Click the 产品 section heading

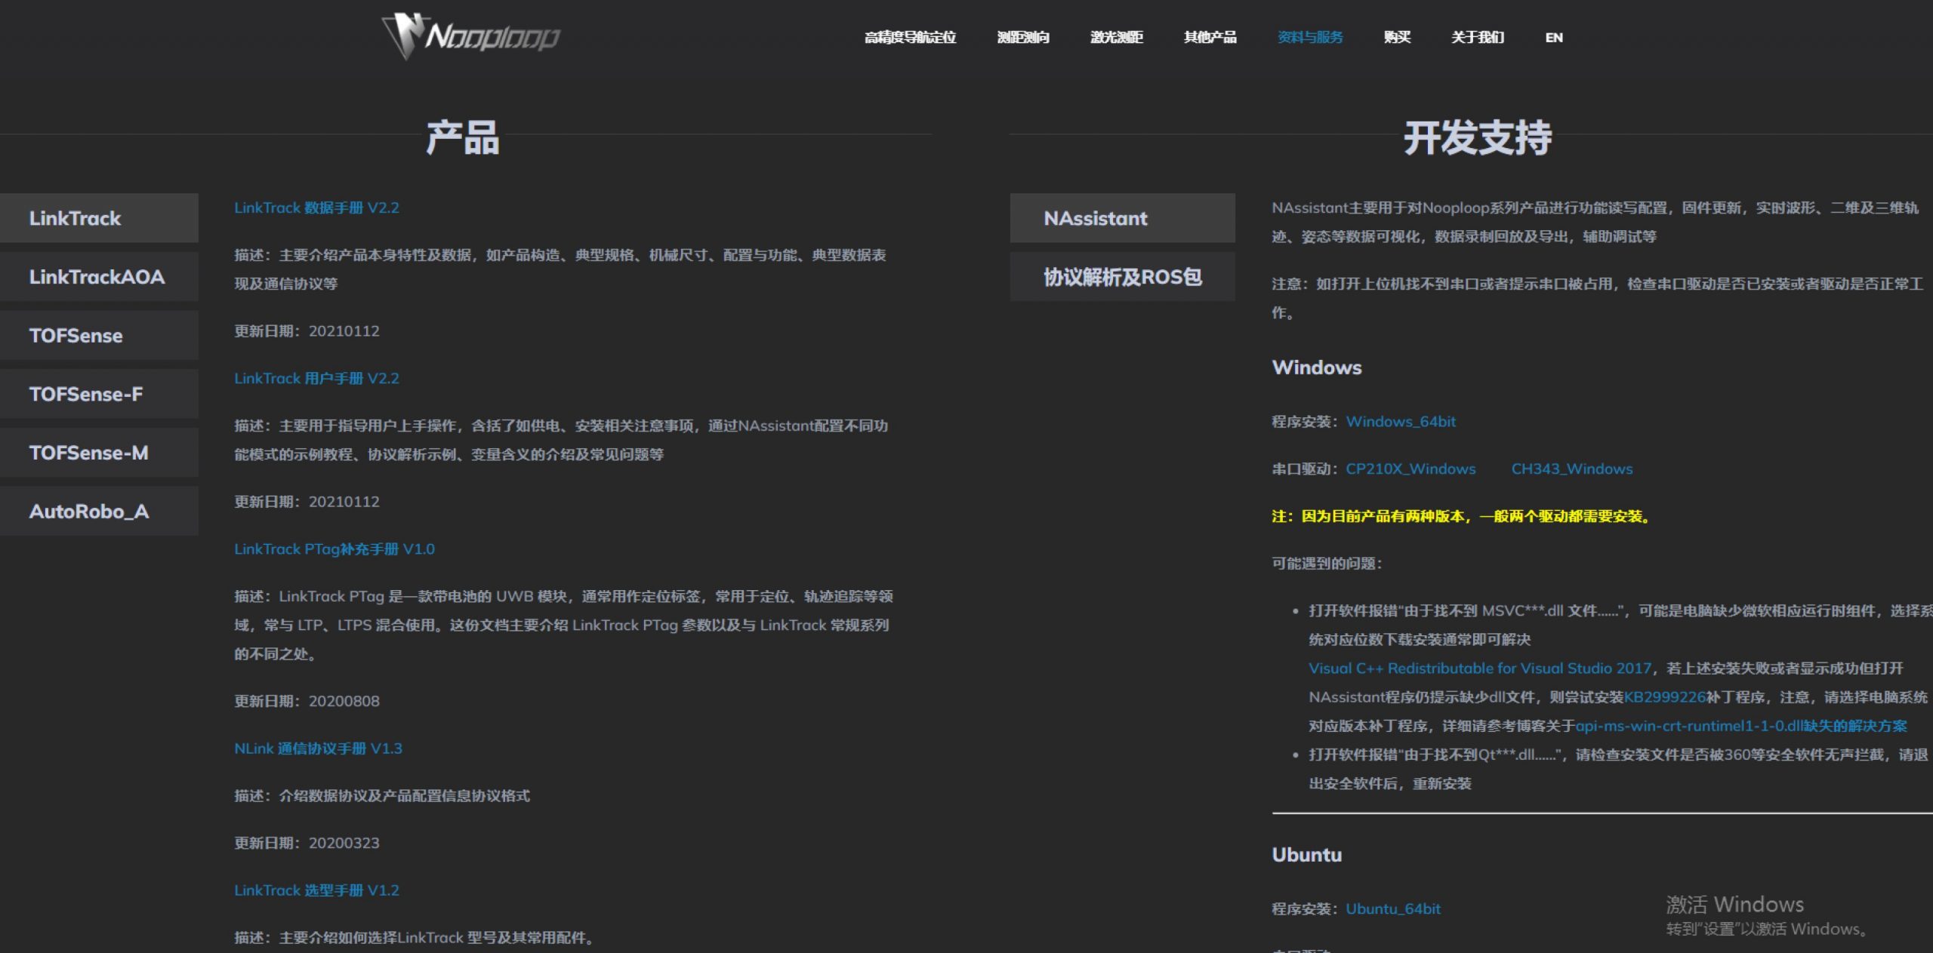pyautogui.click(x=462, y=138)
